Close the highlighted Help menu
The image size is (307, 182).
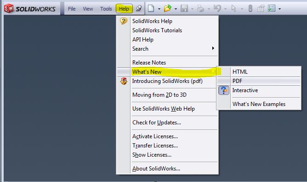(x=124, y=9)
